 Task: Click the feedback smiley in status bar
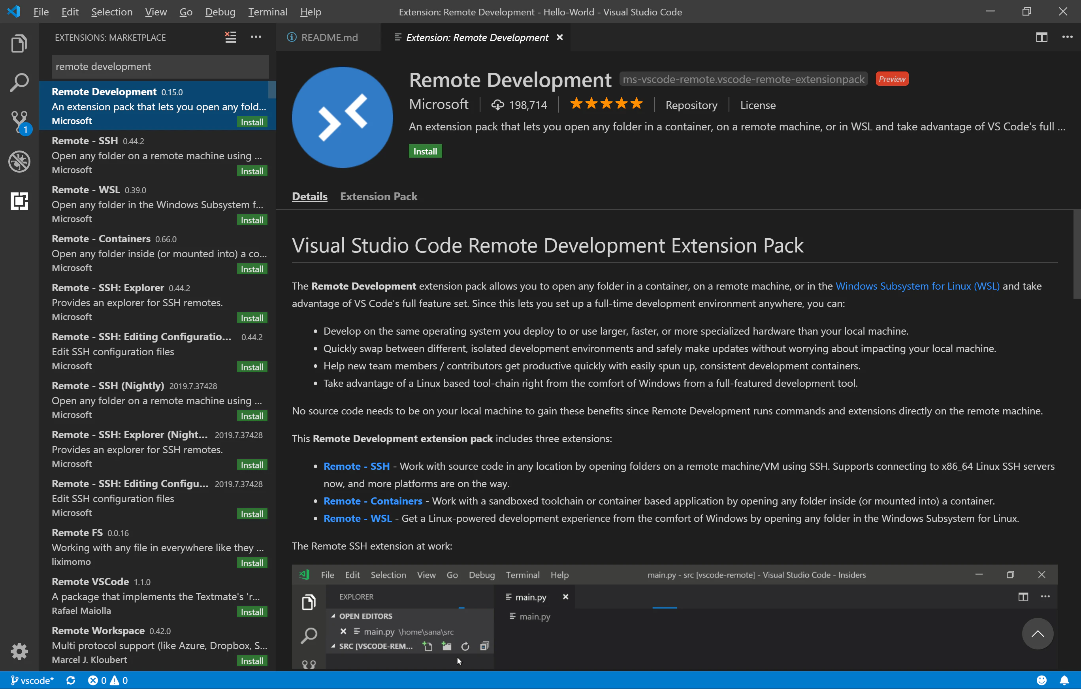(1041, 680)
